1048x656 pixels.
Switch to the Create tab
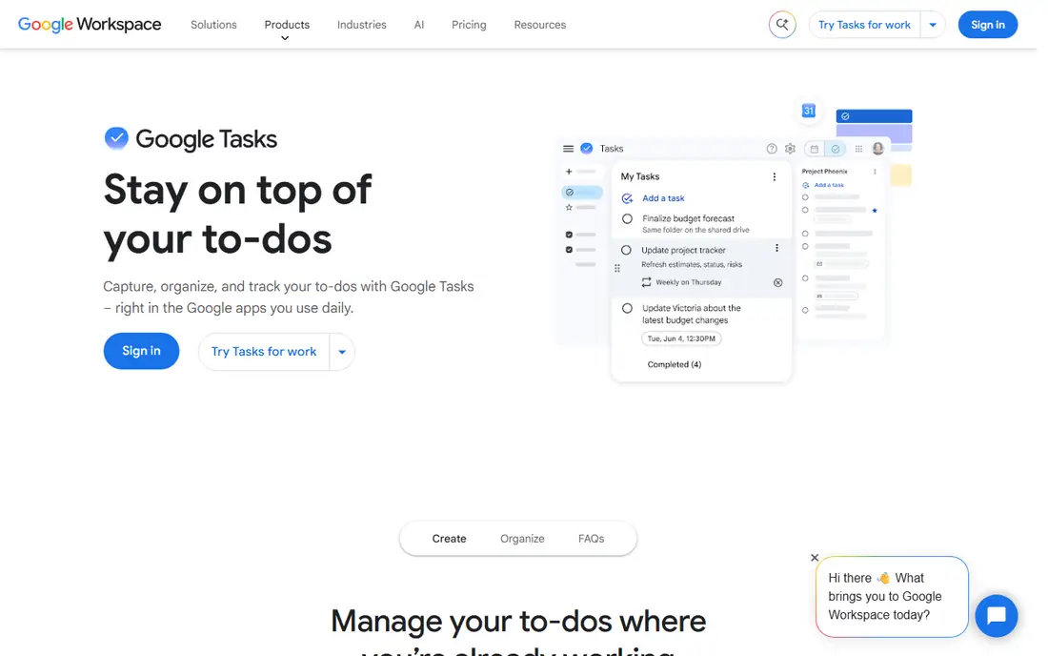pyautogui.click(x=449, y=539)
